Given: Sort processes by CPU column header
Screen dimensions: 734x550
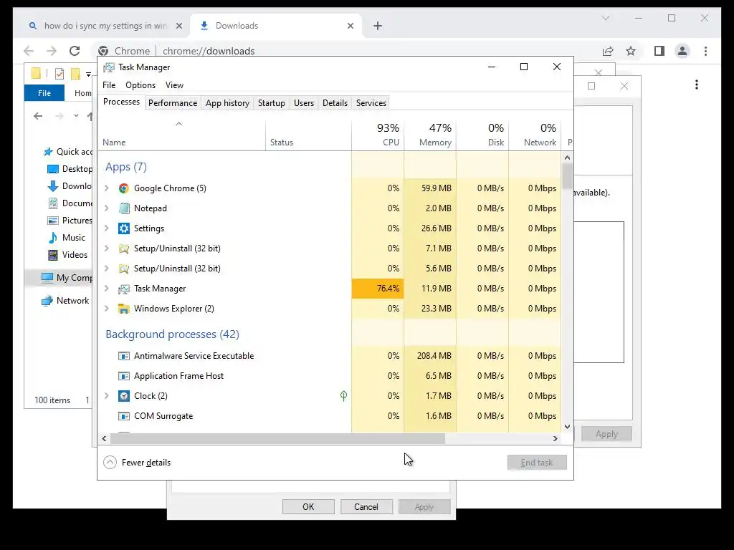Looking at the screenshot, I should pyautogui.click(x=378, y=135).
